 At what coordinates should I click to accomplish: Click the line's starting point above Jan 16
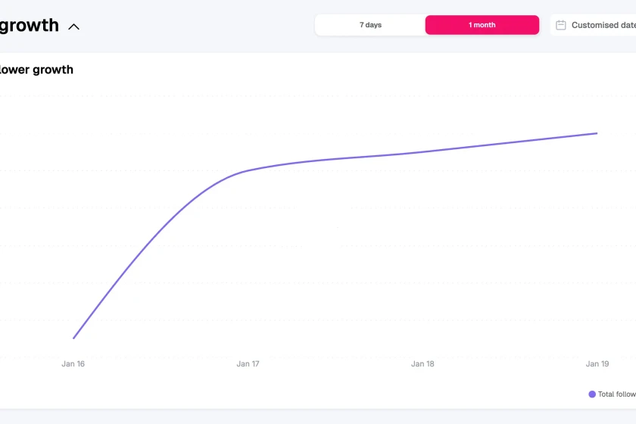[x=73, y=338]
